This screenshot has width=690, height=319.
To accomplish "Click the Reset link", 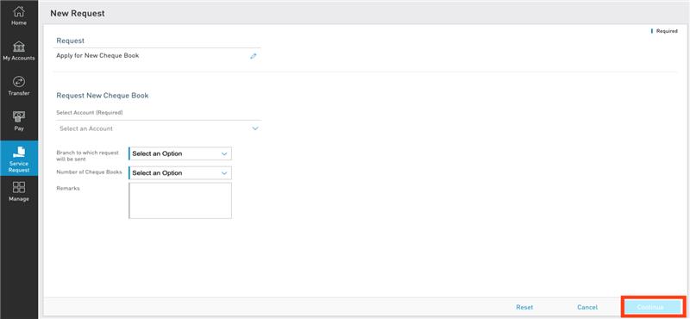I will [x=524, y=307].
